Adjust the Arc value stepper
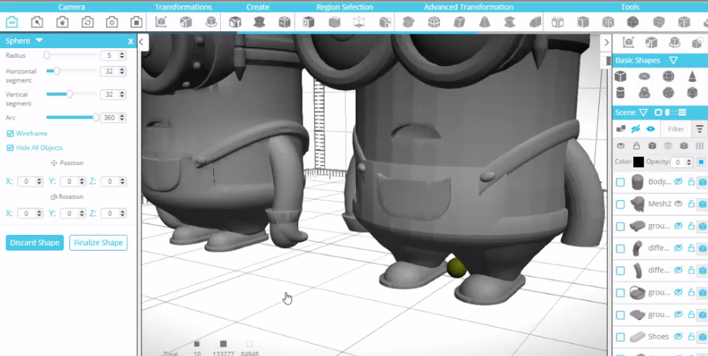Viewport: 708px width, 356px height. click(122, 118)
